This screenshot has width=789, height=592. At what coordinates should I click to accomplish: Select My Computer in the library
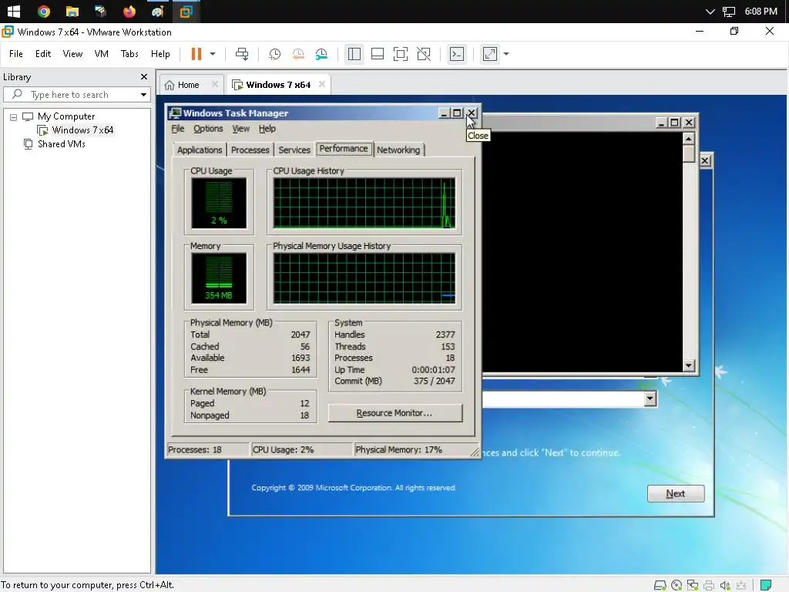coord(66,116)
